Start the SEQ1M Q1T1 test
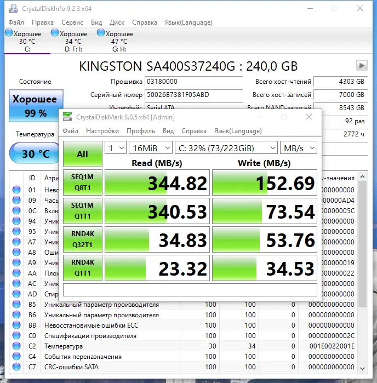The width and height of the screenshot is (377, 383). tap(83, 211)
